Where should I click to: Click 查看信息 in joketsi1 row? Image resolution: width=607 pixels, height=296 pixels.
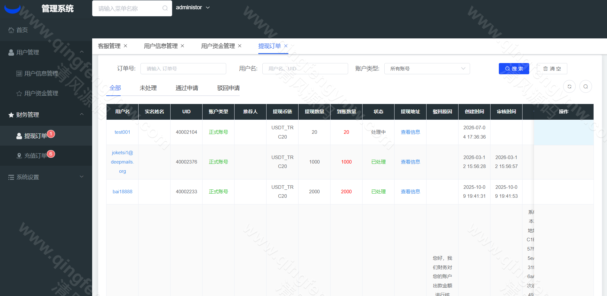(411, 162)
